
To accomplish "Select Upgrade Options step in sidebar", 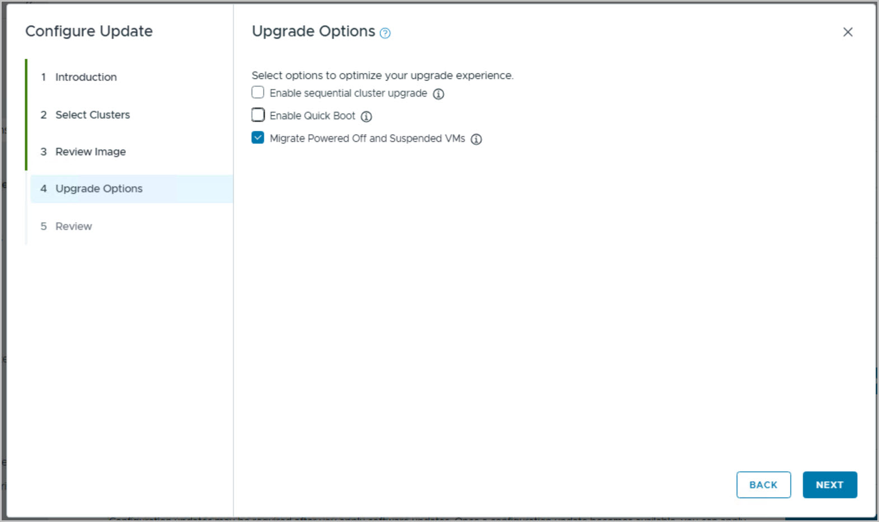I will click(98, 189).
